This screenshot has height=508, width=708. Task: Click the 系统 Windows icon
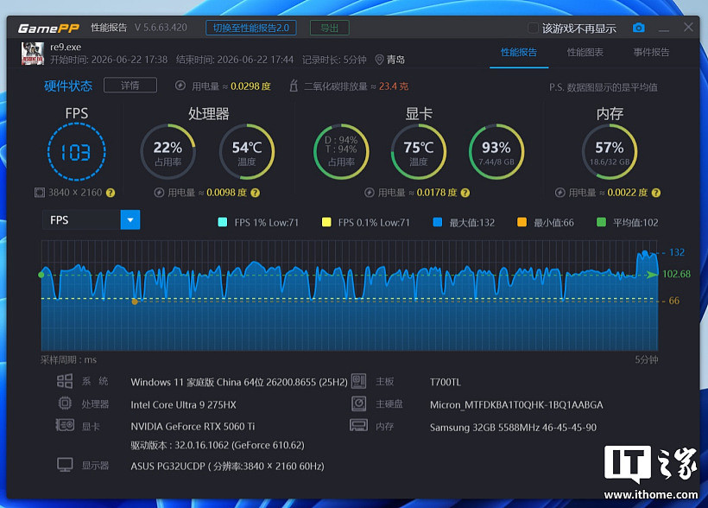click(x=65, y=381)
